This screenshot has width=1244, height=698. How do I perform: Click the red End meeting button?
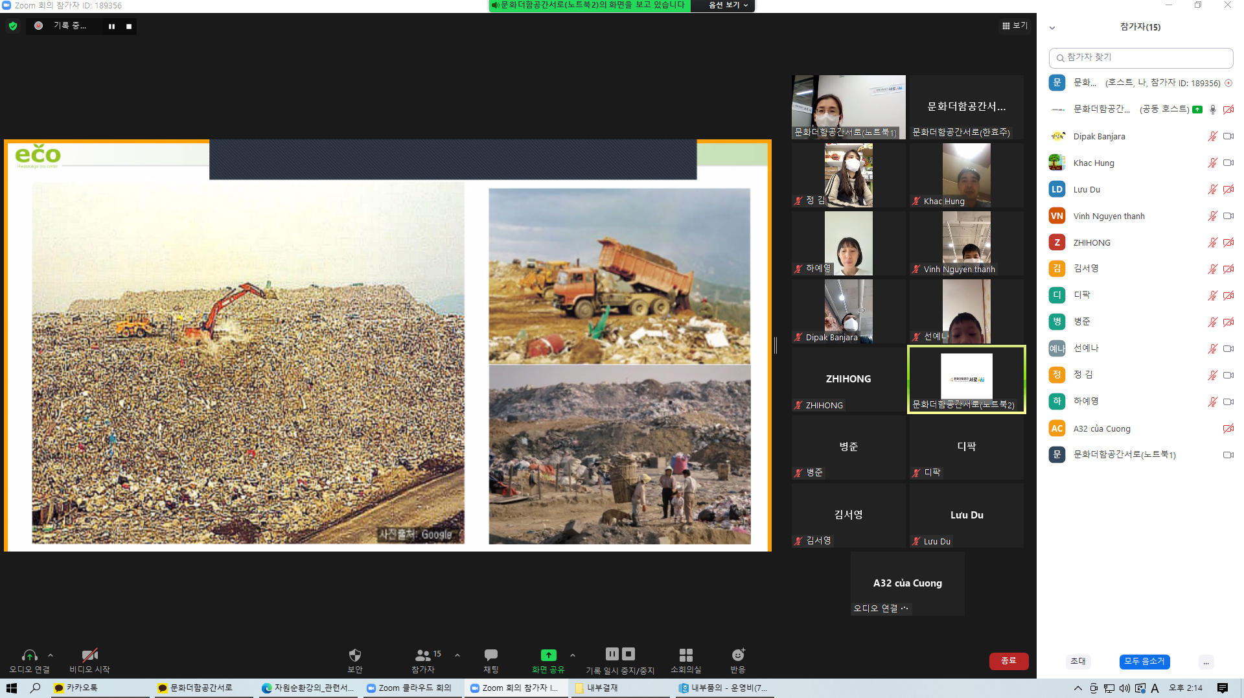tap(1009, 660)
